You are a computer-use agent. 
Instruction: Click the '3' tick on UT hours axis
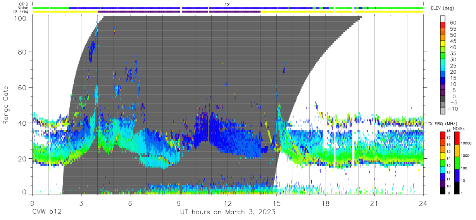pyautogui.click(x=81, y=203)
